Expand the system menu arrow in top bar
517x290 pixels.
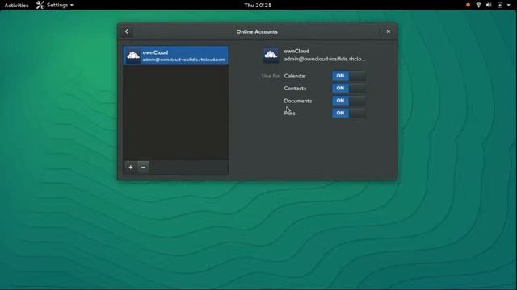(x=508, y=6)
